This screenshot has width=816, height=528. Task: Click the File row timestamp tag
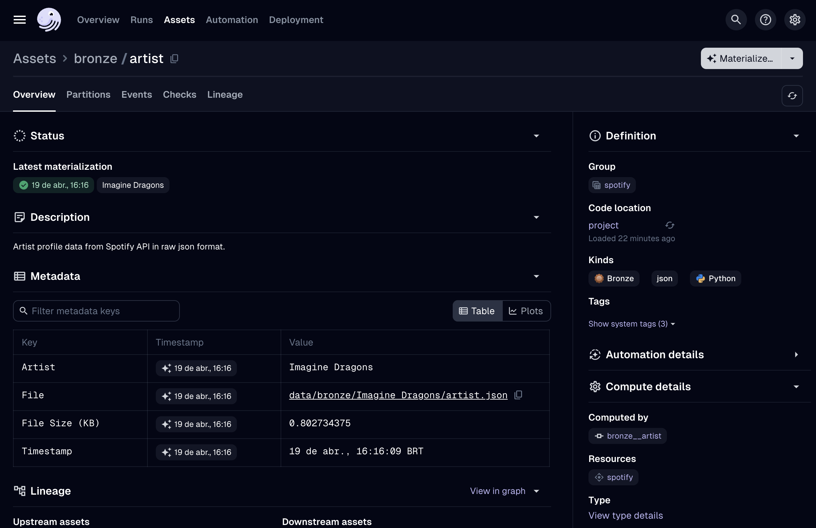[196, 396]
